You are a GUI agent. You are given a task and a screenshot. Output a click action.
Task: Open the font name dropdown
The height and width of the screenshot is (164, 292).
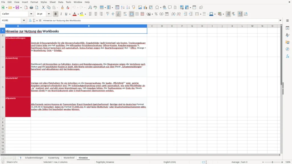tap(31, 14)
